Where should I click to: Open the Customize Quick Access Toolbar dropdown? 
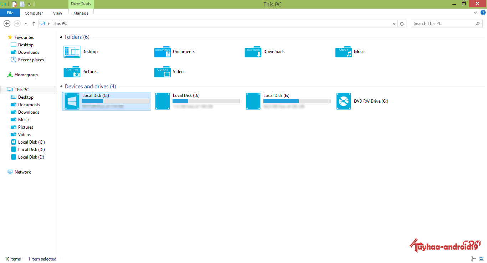point(29,5)
